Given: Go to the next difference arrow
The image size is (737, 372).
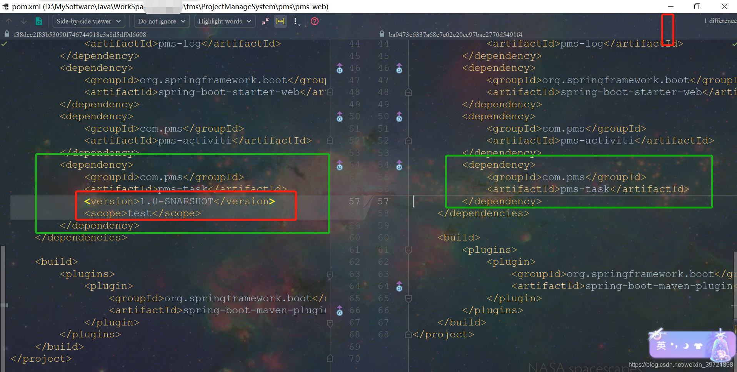Looking at the screenshot, I should (x=24, y=21).
